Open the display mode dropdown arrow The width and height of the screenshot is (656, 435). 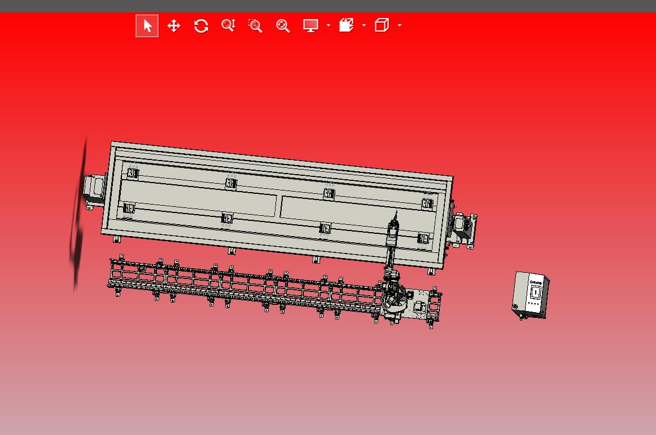(x=329, y=25)
